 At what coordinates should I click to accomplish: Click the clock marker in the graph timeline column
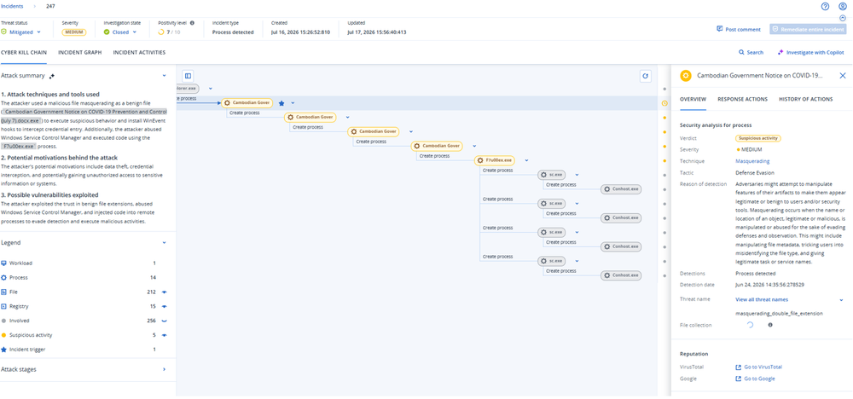664,103
